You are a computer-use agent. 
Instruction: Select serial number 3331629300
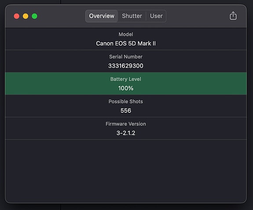(x=126, y=66)
